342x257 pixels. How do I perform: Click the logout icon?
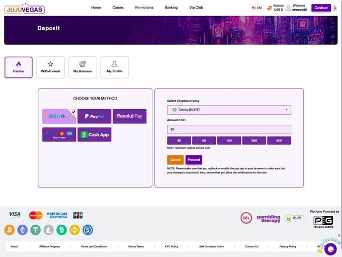pyautogui.click(x=335, y=8)
